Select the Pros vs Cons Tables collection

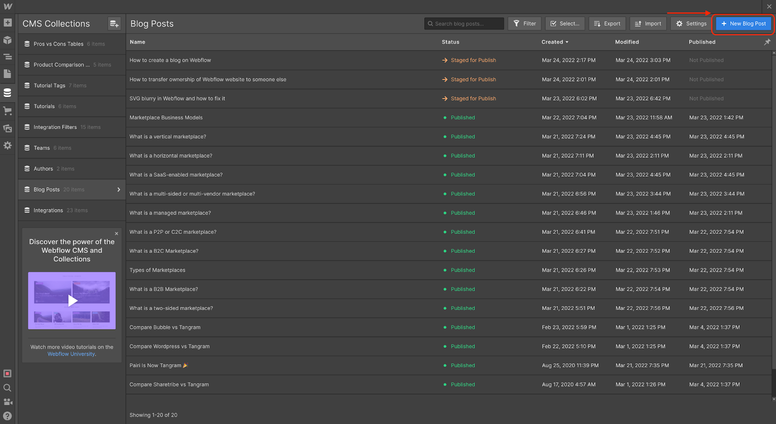pyautogui.click(x=72, y=44)
